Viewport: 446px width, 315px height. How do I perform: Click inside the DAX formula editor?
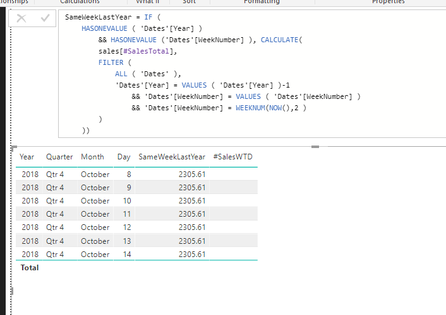252,74
